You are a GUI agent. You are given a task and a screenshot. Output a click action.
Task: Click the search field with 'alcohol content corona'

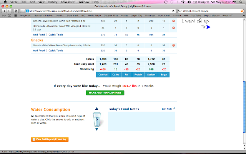pyautogui.click(x=211, y=11)
